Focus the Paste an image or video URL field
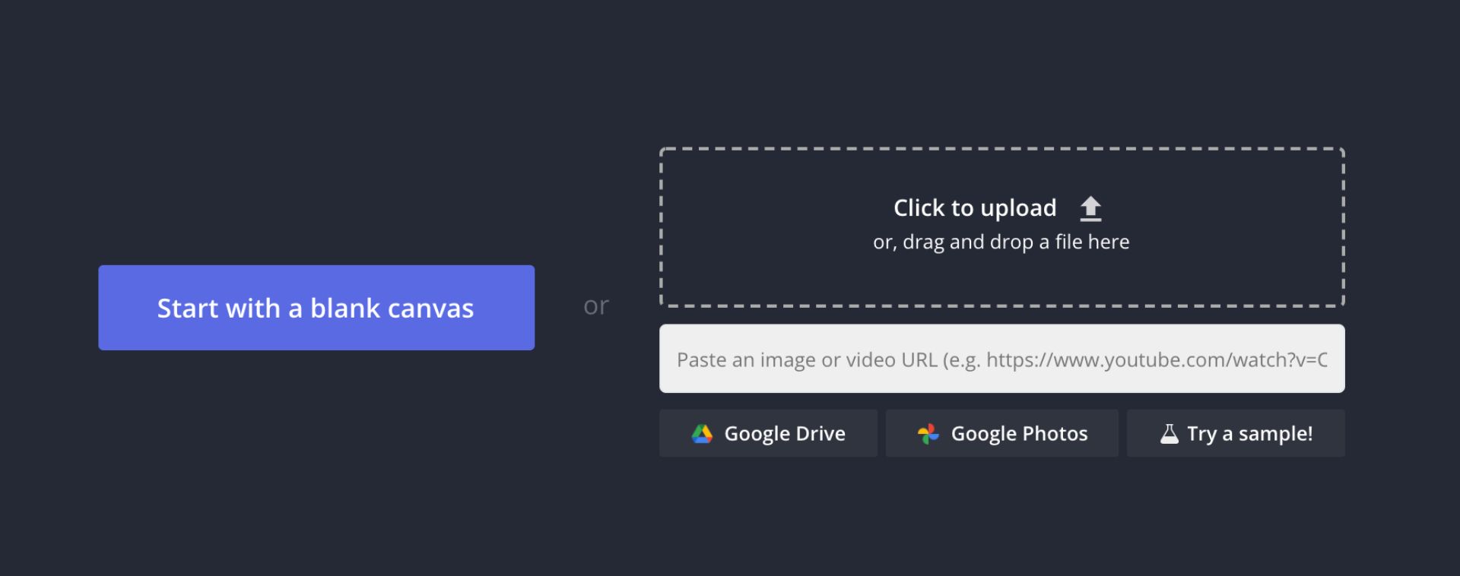This screenshot has width=1460, height=576. point(1001,359)
